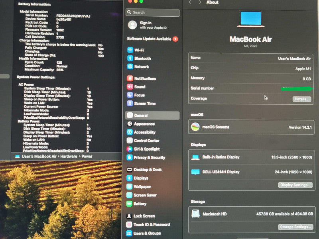Image resolution: width=319 pixels, height=239 pixels.
Task: Click Hardware in System Information path bar
Action: click(69, 156)
